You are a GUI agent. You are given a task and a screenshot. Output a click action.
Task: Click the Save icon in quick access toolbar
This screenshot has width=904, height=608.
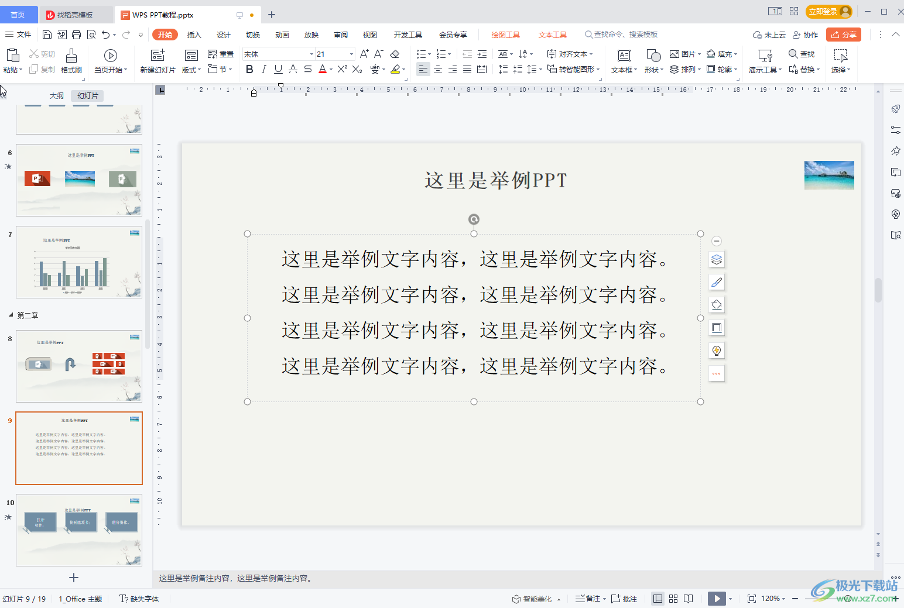47,35
